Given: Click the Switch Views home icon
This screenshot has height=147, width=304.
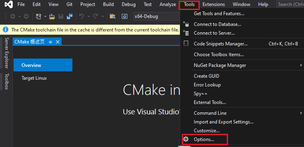Looking at the screenshot, I should pos(124,16).
